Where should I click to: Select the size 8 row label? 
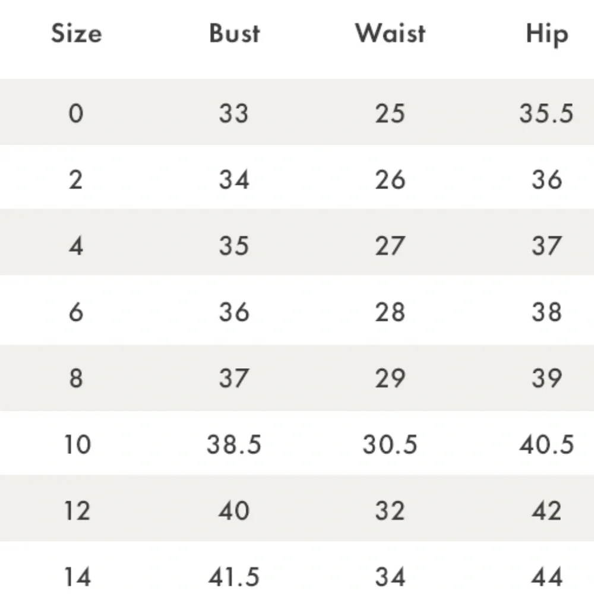click(76, 378)
